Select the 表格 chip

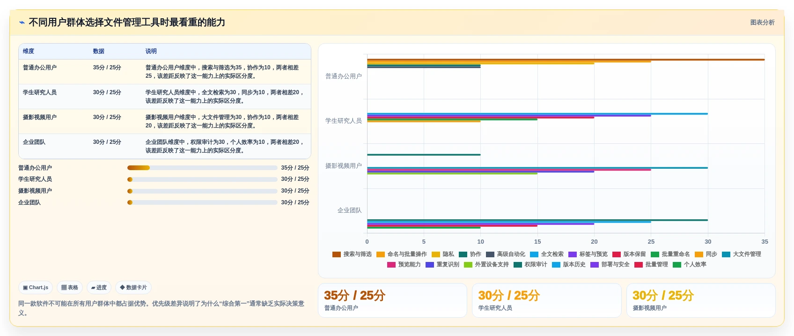[70, 287]
